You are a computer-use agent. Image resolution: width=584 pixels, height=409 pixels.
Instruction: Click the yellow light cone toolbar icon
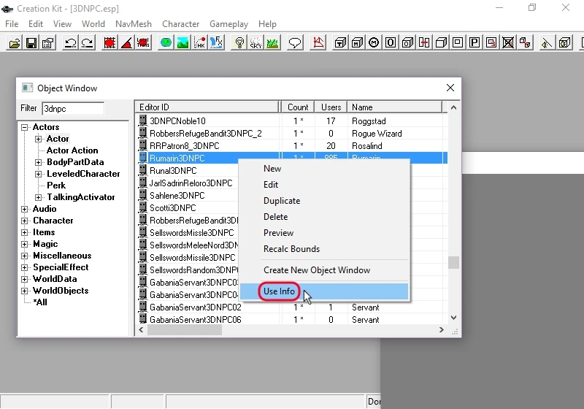coord(546,43)
